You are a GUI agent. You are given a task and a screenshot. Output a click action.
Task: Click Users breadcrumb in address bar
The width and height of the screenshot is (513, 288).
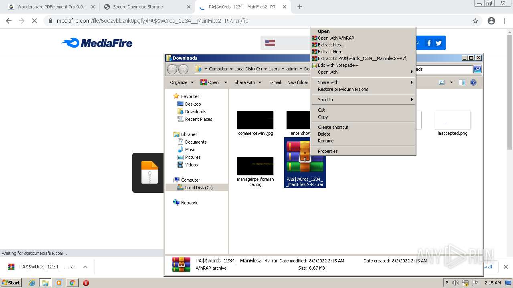(x=274, y=69)
